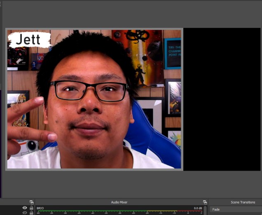Select the BRIO audio channel label
Screen dimensions: 262x215
[40, 208]
